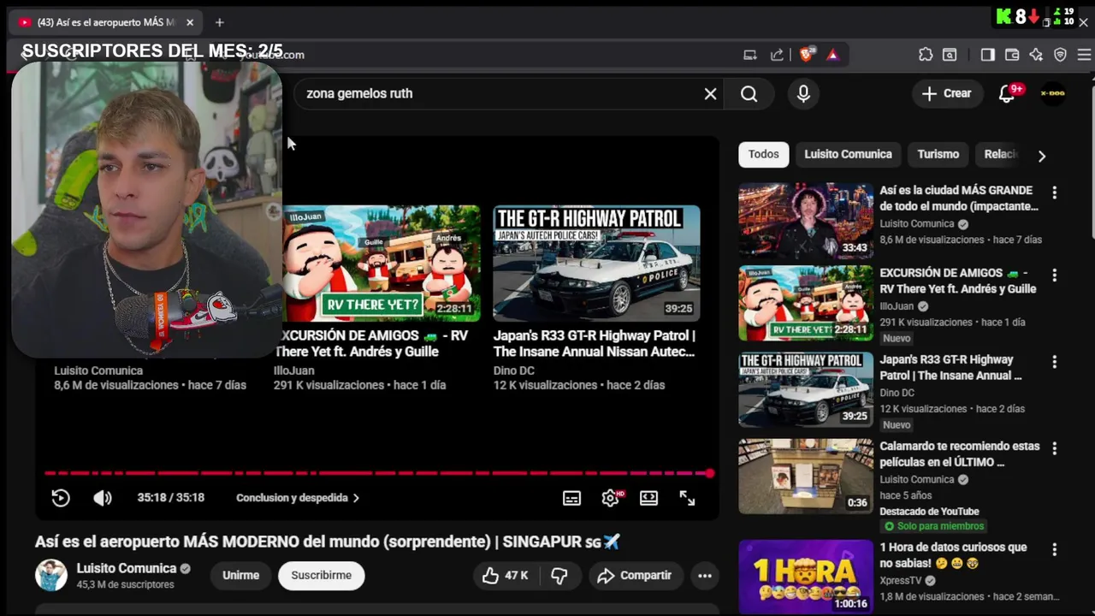Click the install app icon in address bar
The height and width of the screenshot is (616, 1095).
pyautogui.click(x=750, y=55)
